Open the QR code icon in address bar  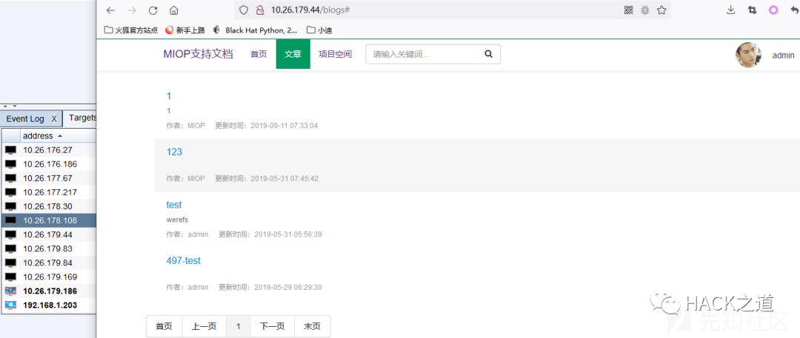[x=629, y=10]
